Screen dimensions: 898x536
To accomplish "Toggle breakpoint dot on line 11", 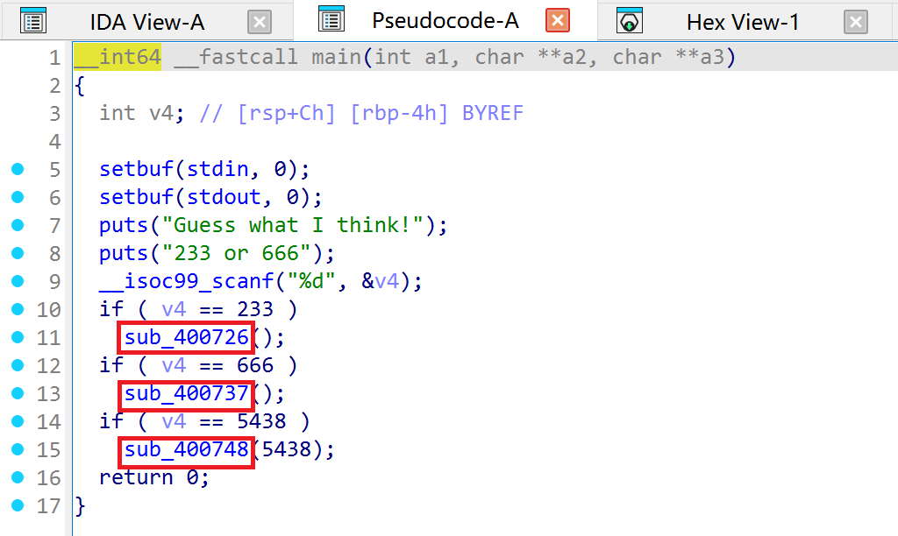I will click(18, 337).
